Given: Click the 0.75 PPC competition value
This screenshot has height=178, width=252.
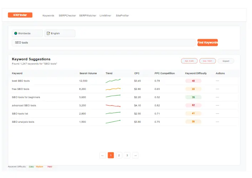Looking at the screenshot, I should (157, 122).
